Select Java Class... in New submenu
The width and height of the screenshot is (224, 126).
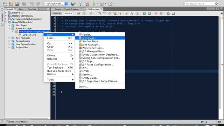[x=100, y=38]
